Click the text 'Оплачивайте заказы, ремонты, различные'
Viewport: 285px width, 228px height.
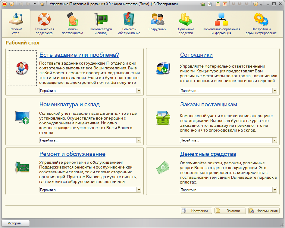[x=222, y=163]
